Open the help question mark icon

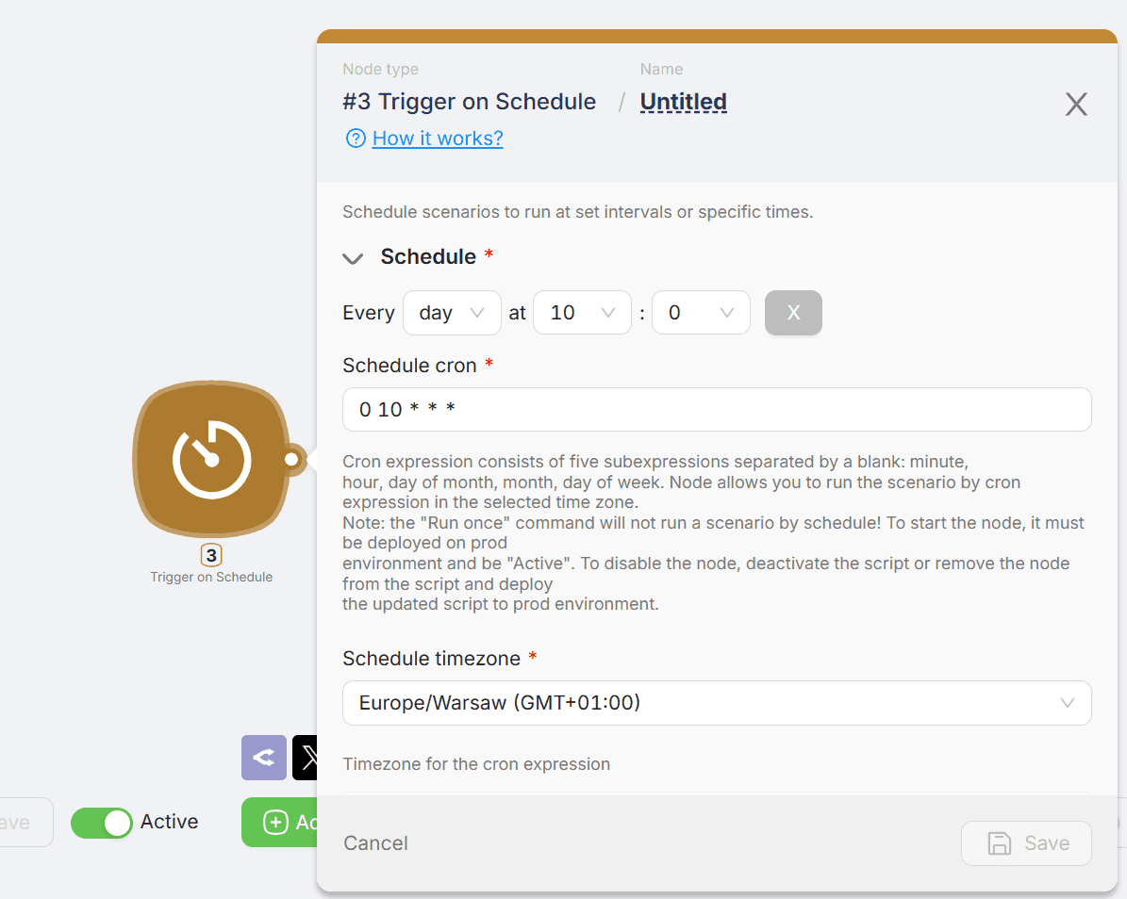point(355,138)
